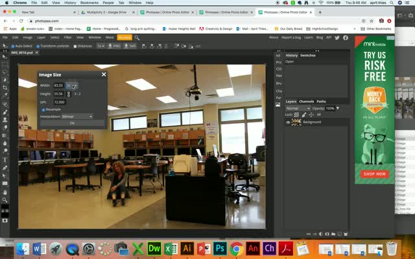The width and height of the screenshot is (415, 259).
Task: Enable the Distances checkbox
Action: coord(75,46)
